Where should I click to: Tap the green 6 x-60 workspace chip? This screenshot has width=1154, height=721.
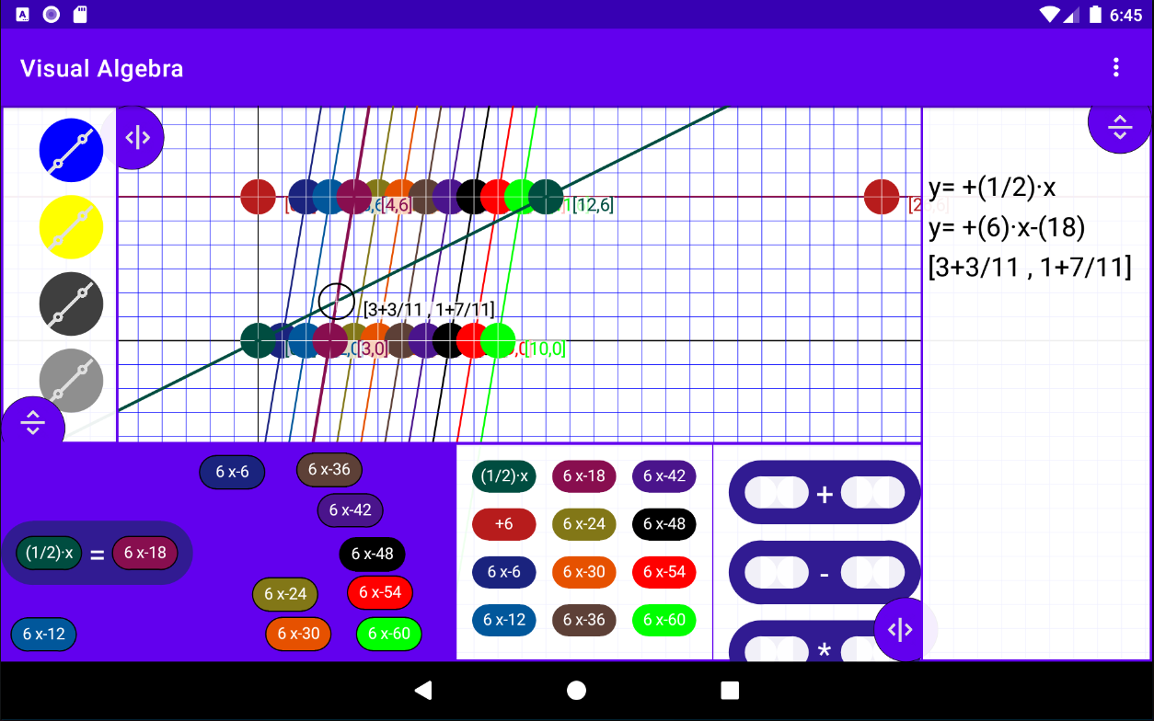pyautogui.click(x=389, y=635)
